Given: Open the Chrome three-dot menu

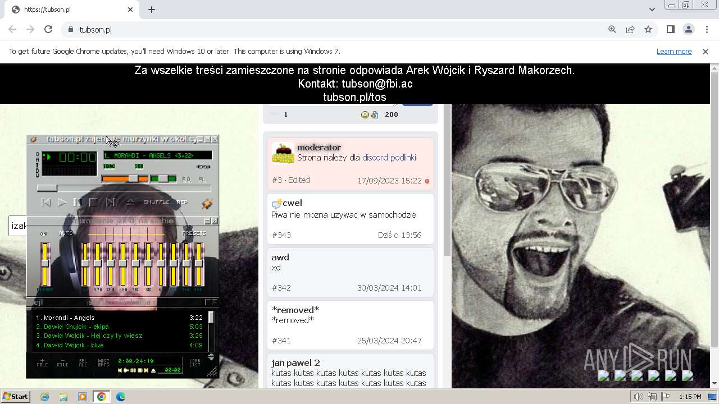Looking at the screenshot, I should (x=707, y=29).
